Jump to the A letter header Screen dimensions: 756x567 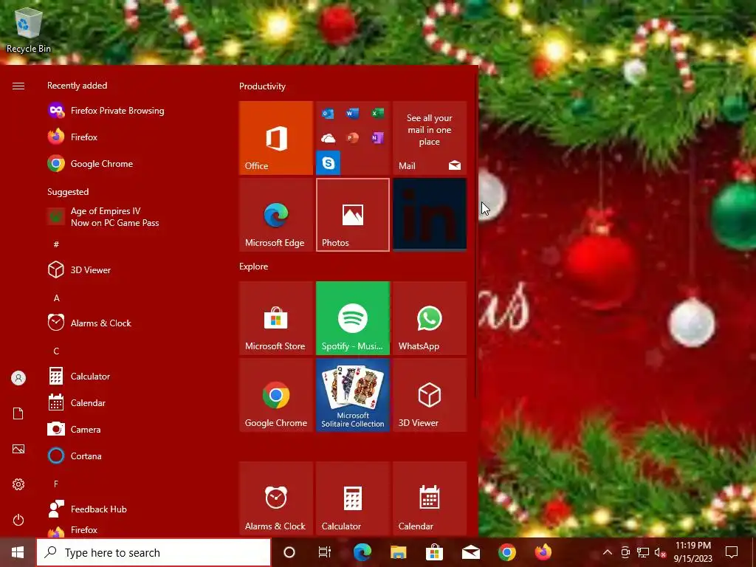56,298
